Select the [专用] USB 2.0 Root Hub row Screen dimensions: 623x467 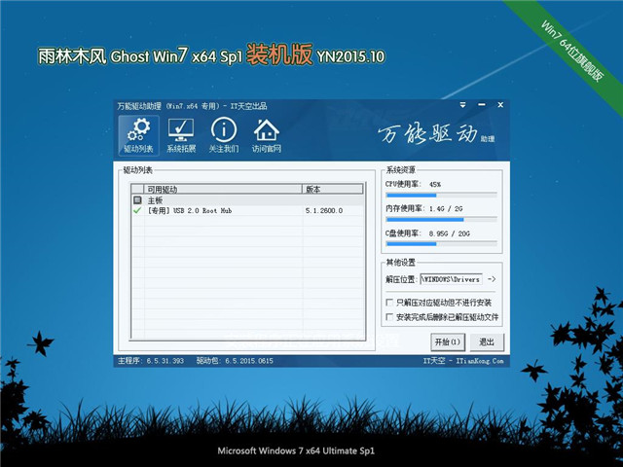(248, 210)
